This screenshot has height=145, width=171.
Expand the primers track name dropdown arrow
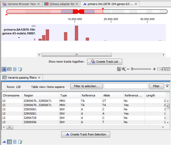click(19, 38)
